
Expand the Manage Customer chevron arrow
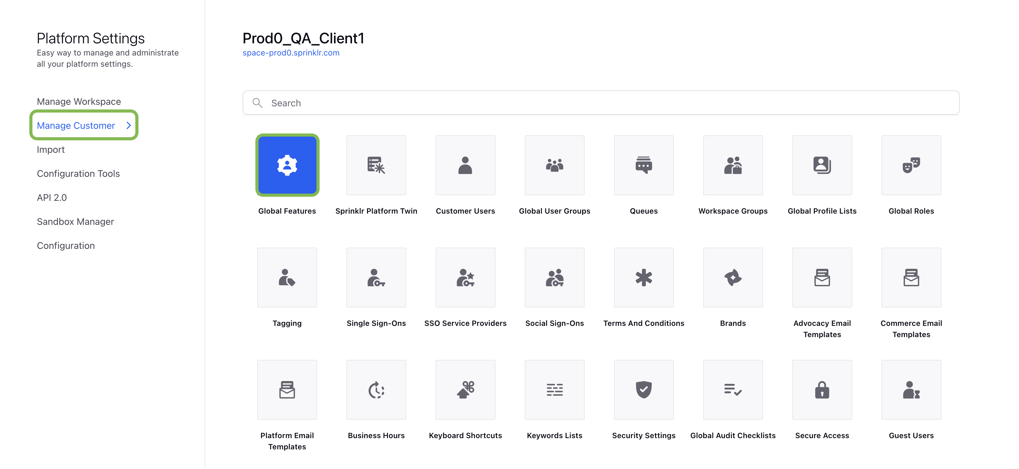pyautogui.click(x=128, y=125)
